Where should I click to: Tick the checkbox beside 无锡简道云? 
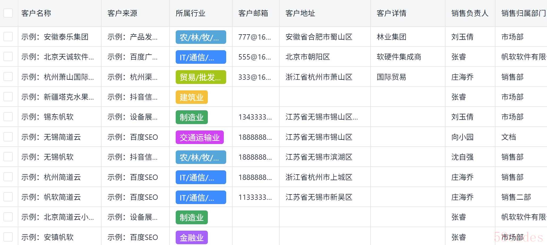click(x=8, y=137)
